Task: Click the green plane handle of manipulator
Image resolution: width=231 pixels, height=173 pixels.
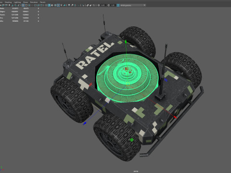Action: 131,140
